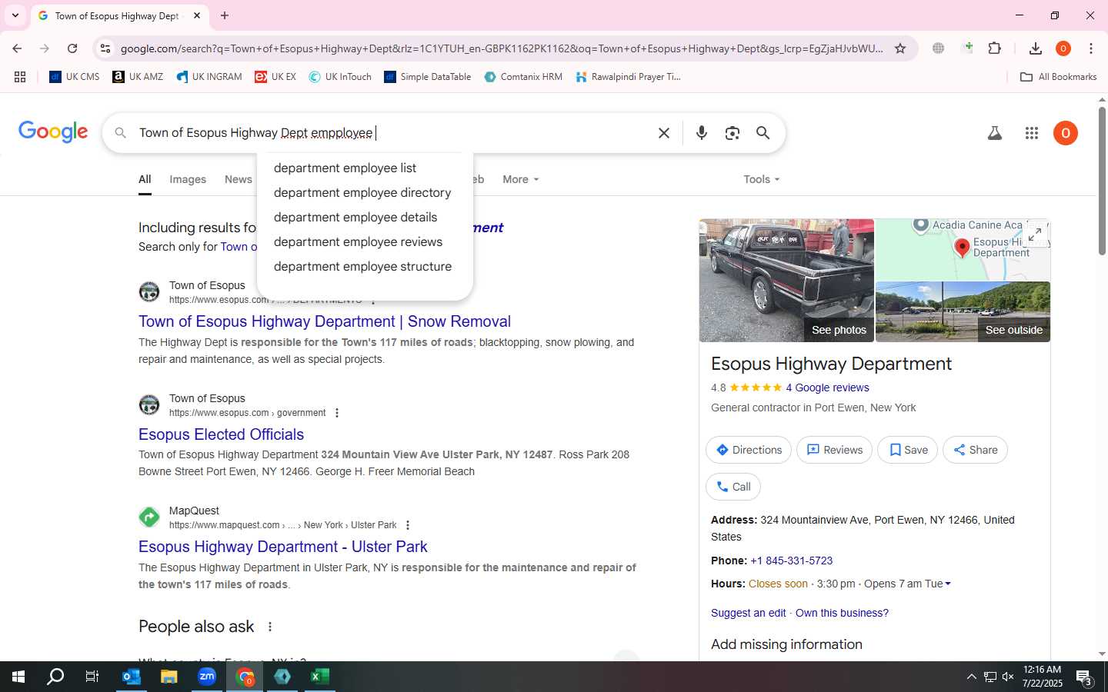The image size is (1108, 692).
Task: Open options for the MapQuest result
Action: (x=408, y=525)
